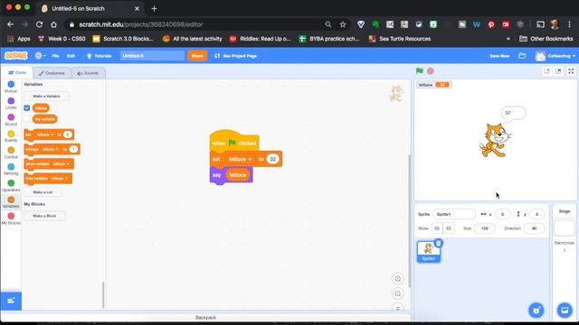Image resolution: width=579 pixels, height=325 pixels.
Task: Switch to large stage layout
Action: point(558,71)
